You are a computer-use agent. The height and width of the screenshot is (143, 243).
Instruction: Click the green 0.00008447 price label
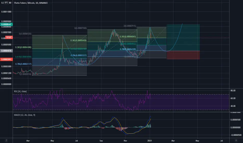point(6,24)
